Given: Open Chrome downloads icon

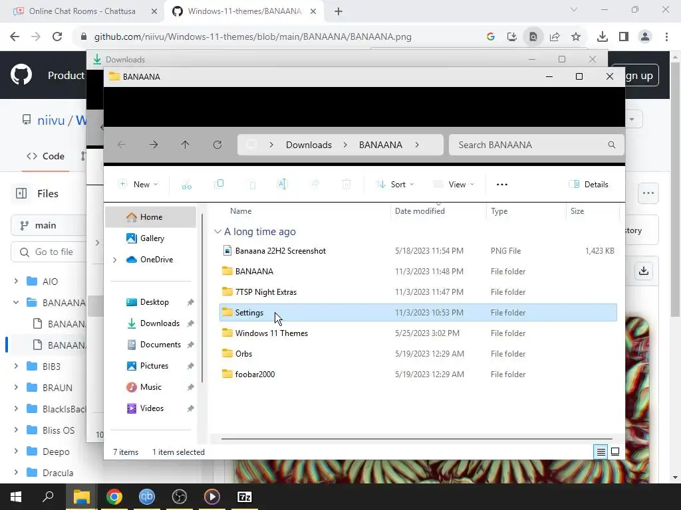Looking at the screenshot, I should click(x=602, y=37).
